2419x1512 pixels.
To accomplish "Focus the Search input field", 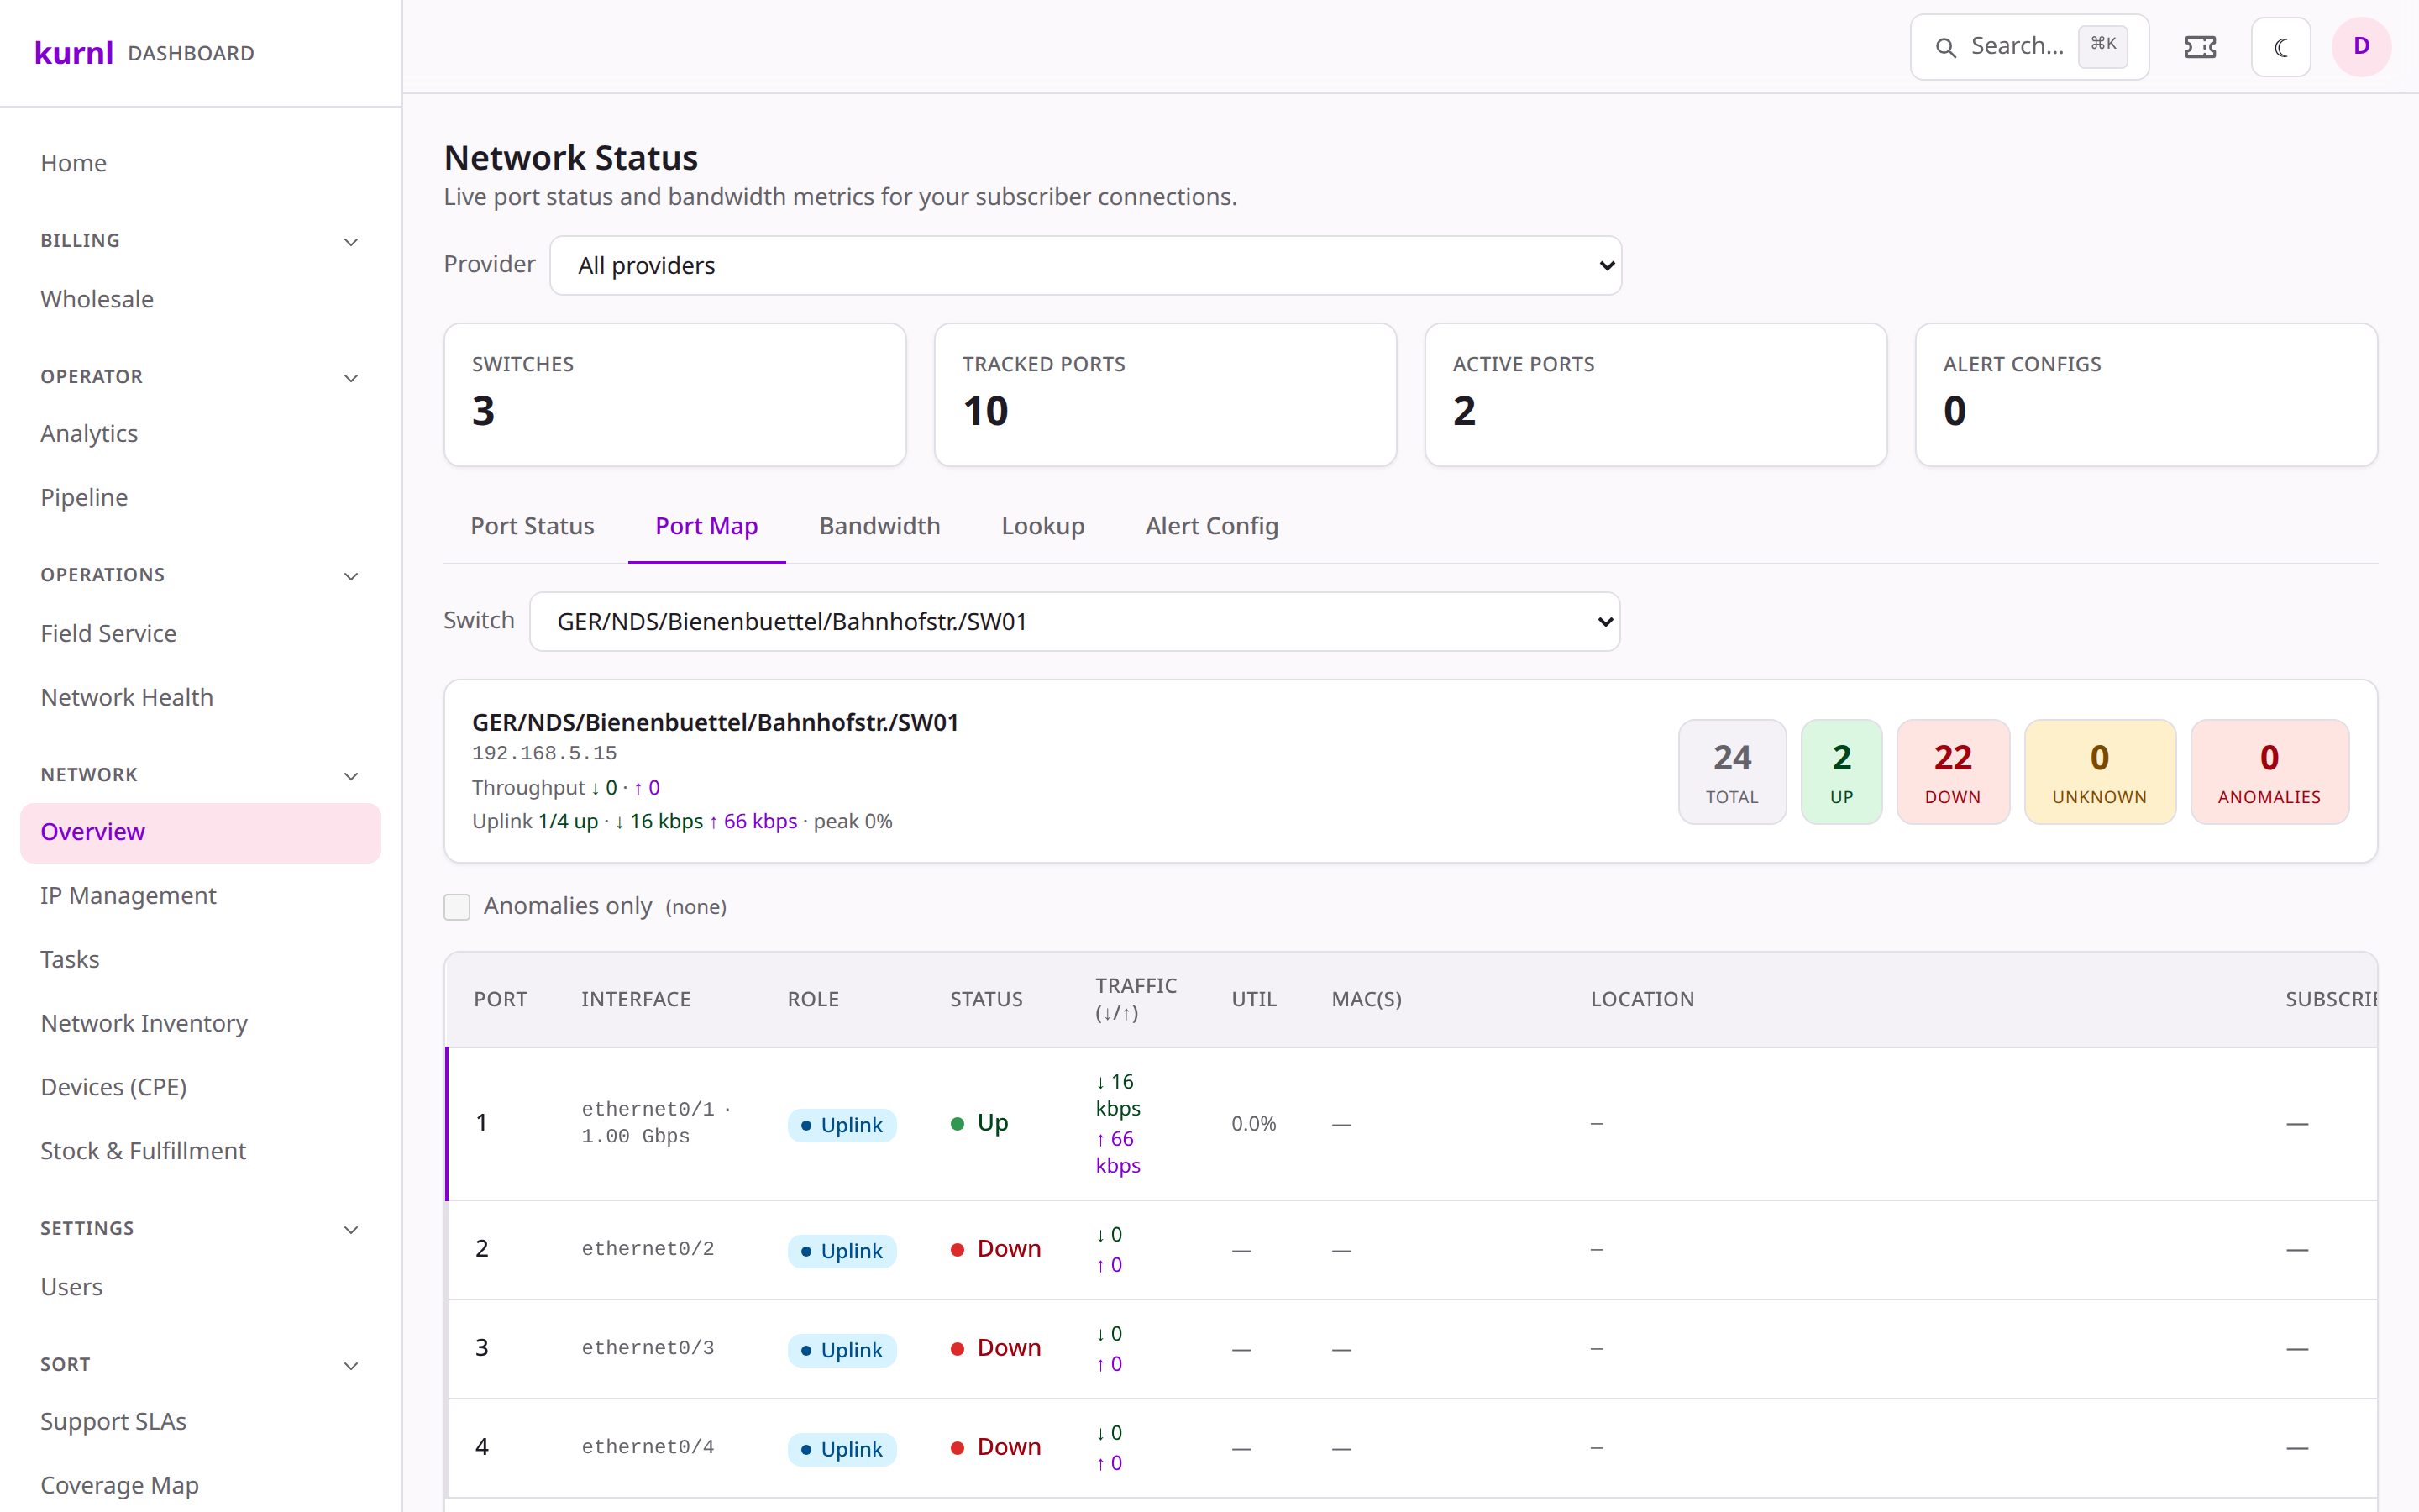I will (2029, 47).
